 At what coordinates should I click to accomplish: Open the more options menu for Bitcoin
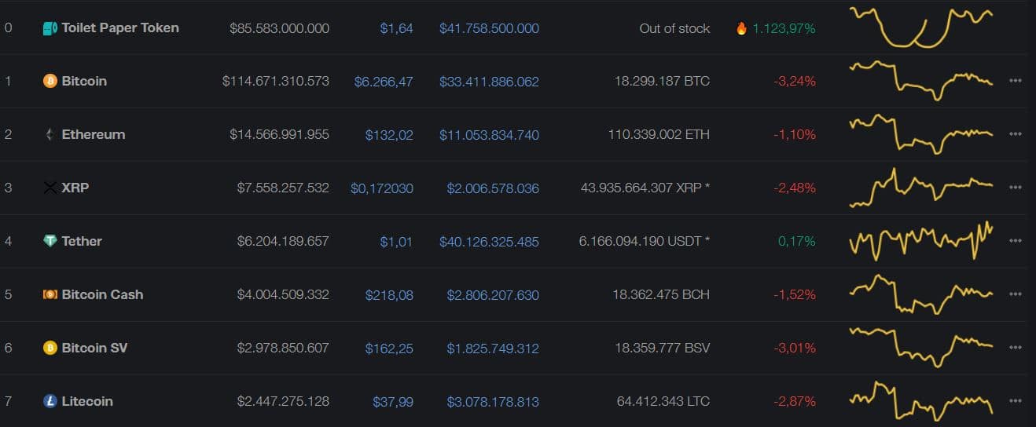(x=1015, y=81)
